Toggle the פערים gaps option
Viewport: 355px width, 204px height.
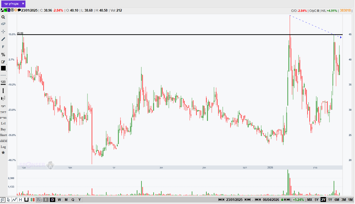tap(3, 118)
